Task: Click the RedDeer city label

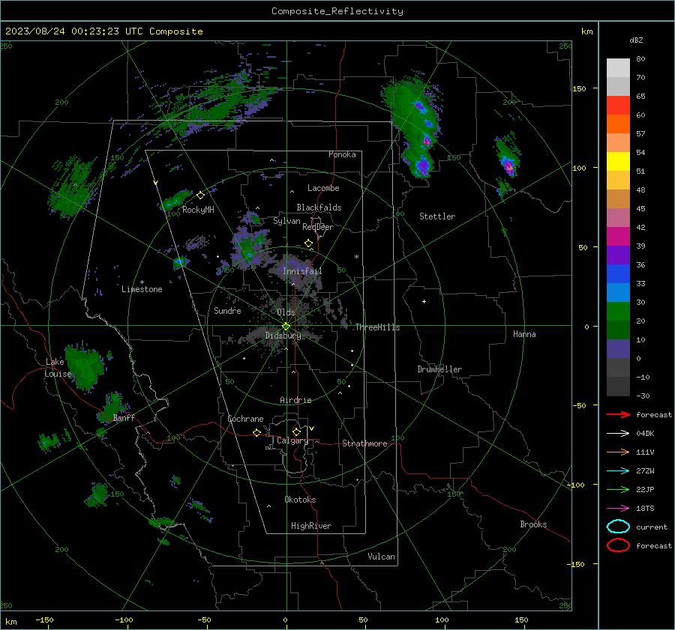Action: 318,227
